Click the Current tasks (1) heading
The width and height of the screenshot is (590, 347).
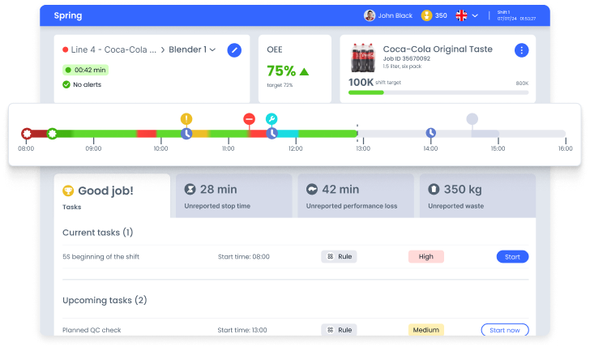[98, 233]
